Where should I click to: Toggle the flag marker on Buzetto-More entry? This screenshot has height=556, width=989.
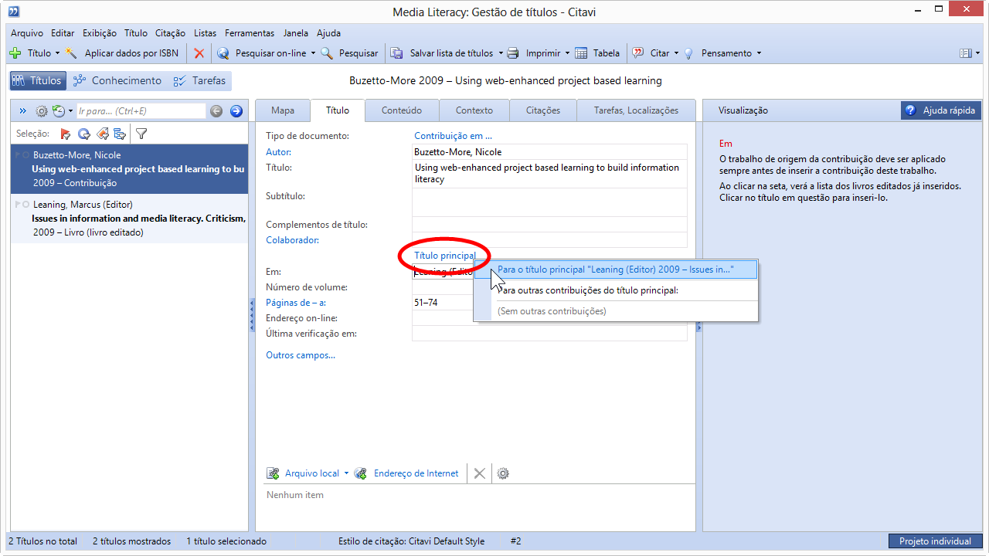(x=18, y=155)
